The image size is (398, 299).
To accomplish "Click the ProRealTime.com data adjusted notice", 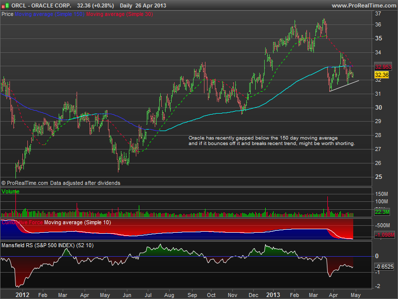I will [x=61, y=183].
